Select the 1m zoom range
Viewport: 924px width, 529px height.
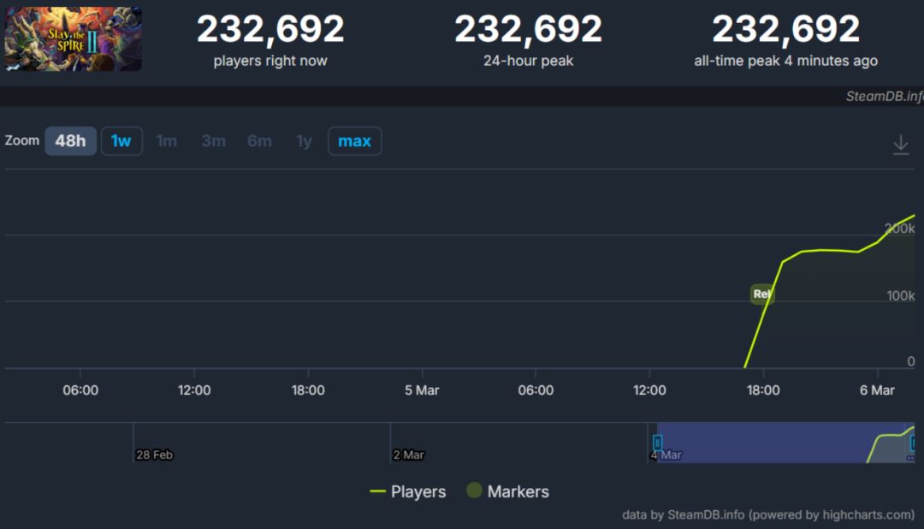pyautogui.click(x=166, y=141)
